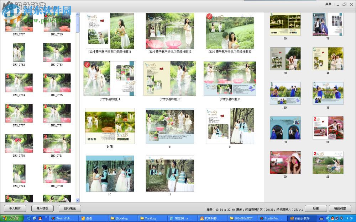356x222 pixels.
Task: Click Internet Explorer quick launch icon
Action: coord(29,218)
